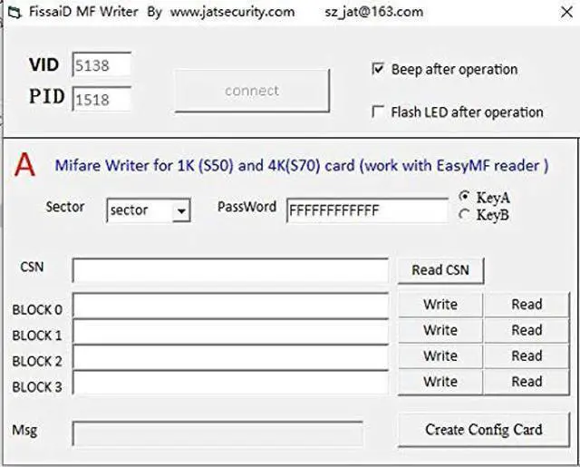Write data to BLOCK 0
Viewport: 580px width, 467px height.
coord(440,305)
